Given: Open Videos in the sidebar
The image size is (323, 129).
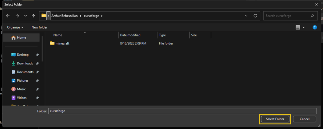Looking at the screenshot, I should [22, 98].
